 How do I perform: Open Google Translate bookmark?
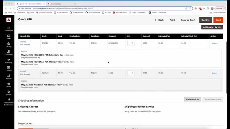44,13
